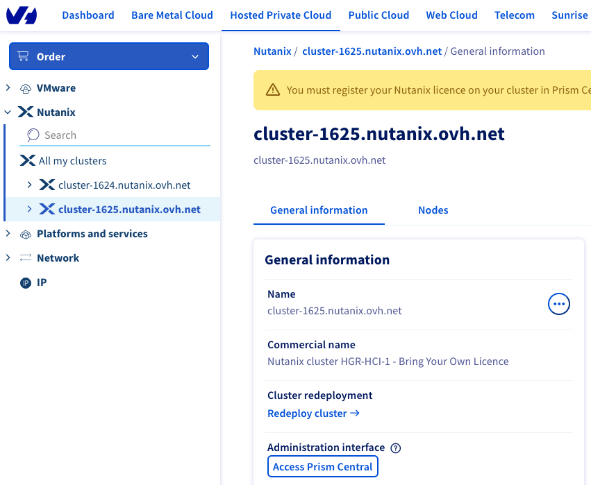Open the three-dots menu beside Name

pyautogui.click(x=558, y=304)
